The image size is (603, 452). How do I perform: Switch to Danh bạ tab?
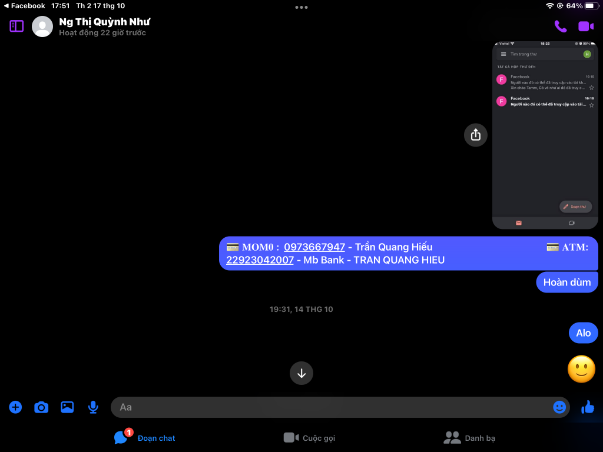tap(469, 438)
